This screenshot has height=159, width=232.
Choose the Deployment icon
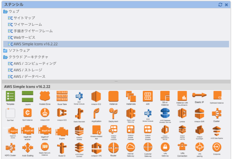113,113
